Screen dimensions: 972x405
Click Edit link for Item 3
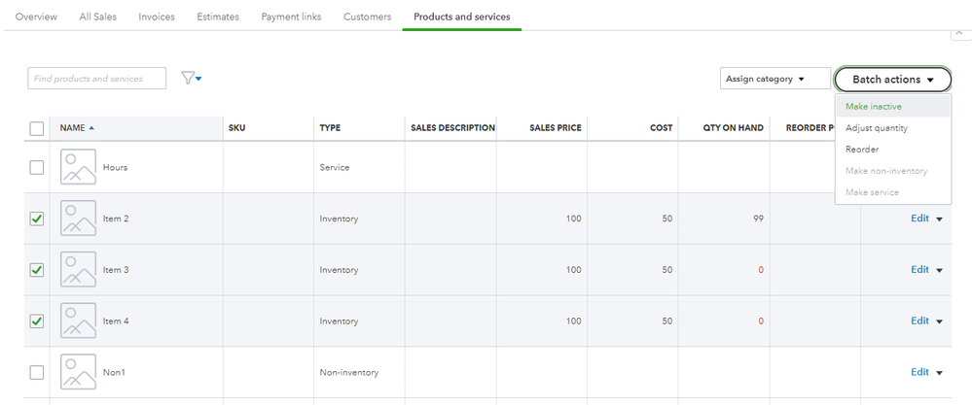(x=919, y=270)
